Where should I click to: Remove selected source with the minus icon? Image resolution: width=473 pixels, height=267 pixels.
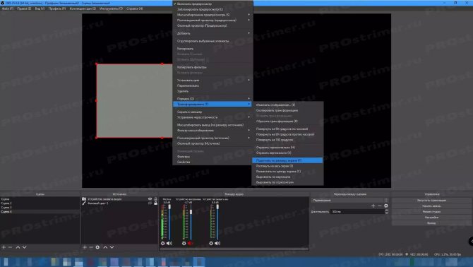click(x=91, y=247)
